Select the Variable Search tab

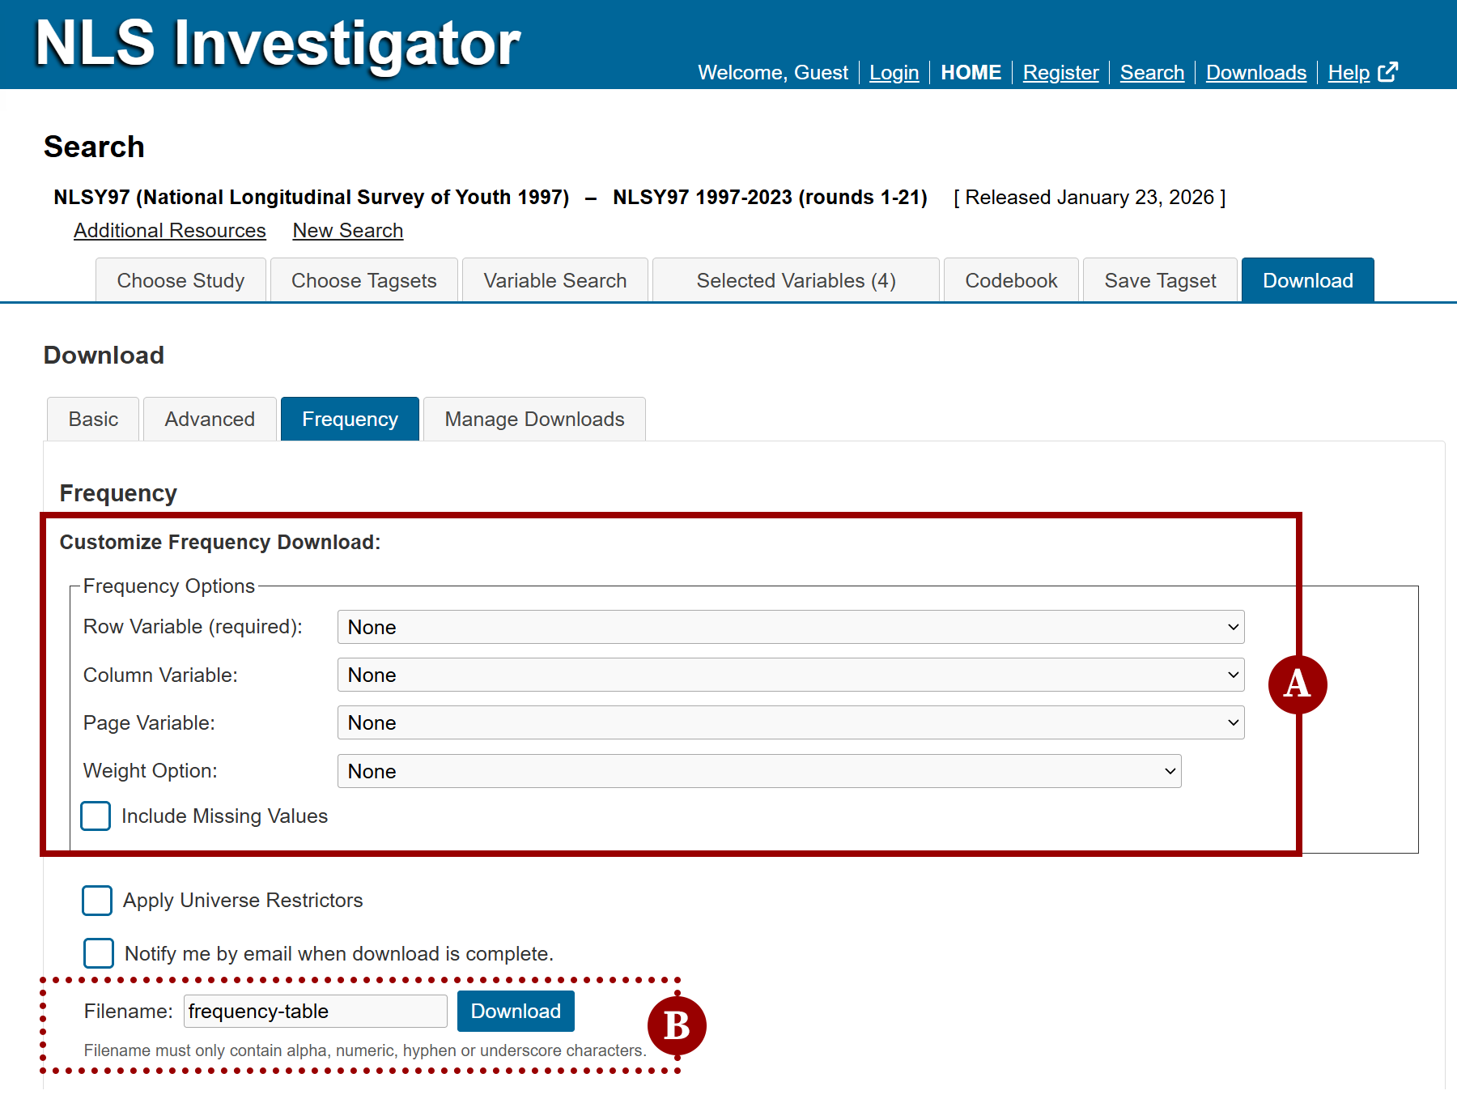555,280
